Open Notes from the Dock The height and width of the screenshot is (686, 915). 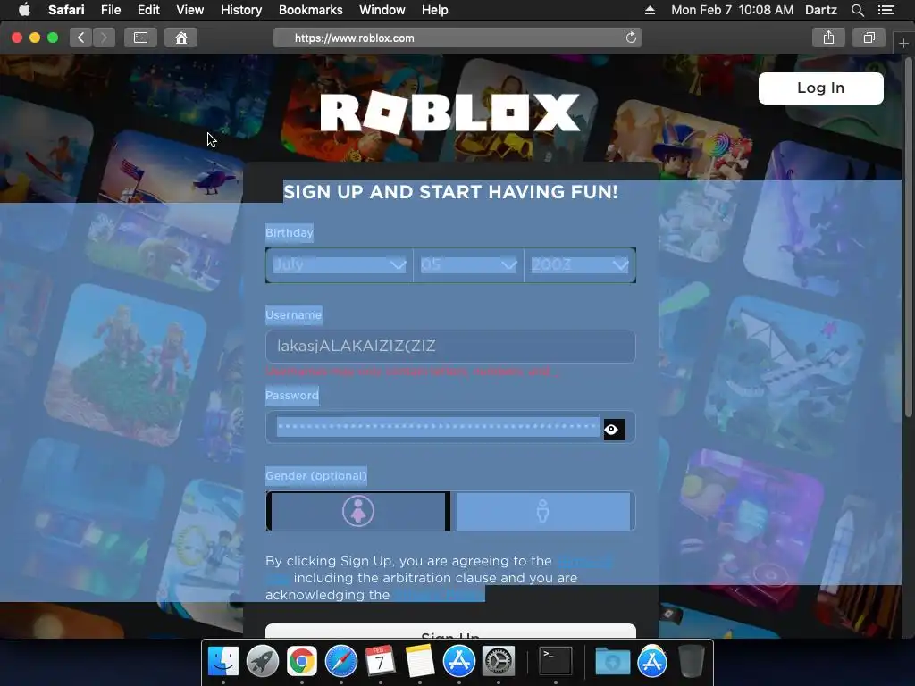click(x=420, y=661)
